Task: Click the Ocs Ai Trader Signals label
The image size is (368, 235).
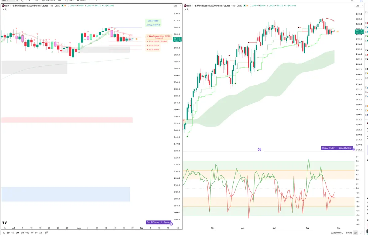Action: [x=159, y=222]
